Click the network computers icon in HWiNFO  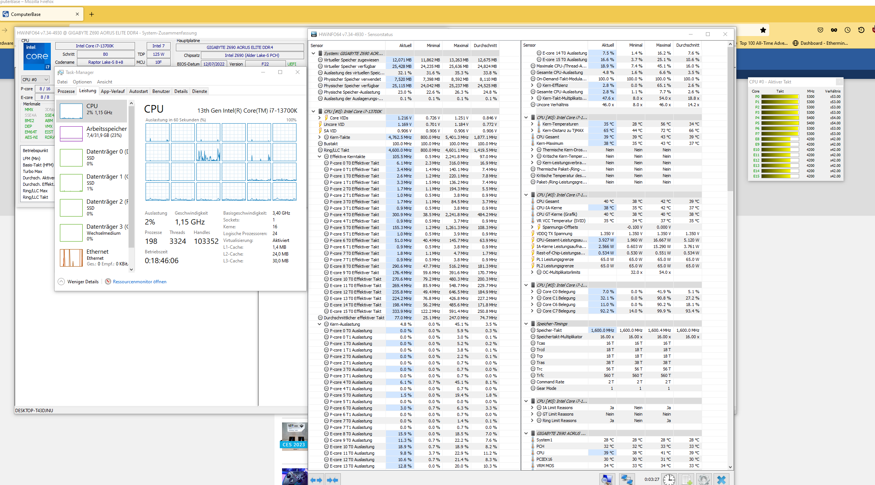(x=626, y=479)
